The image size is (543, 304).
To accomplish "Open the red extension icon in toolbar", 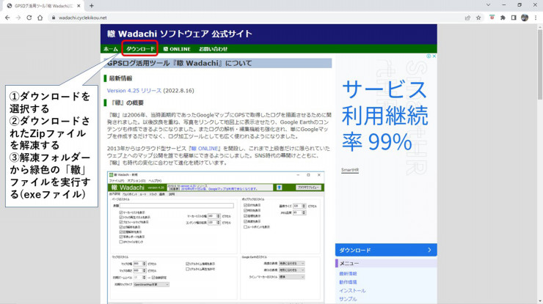I will pos(492,18).
